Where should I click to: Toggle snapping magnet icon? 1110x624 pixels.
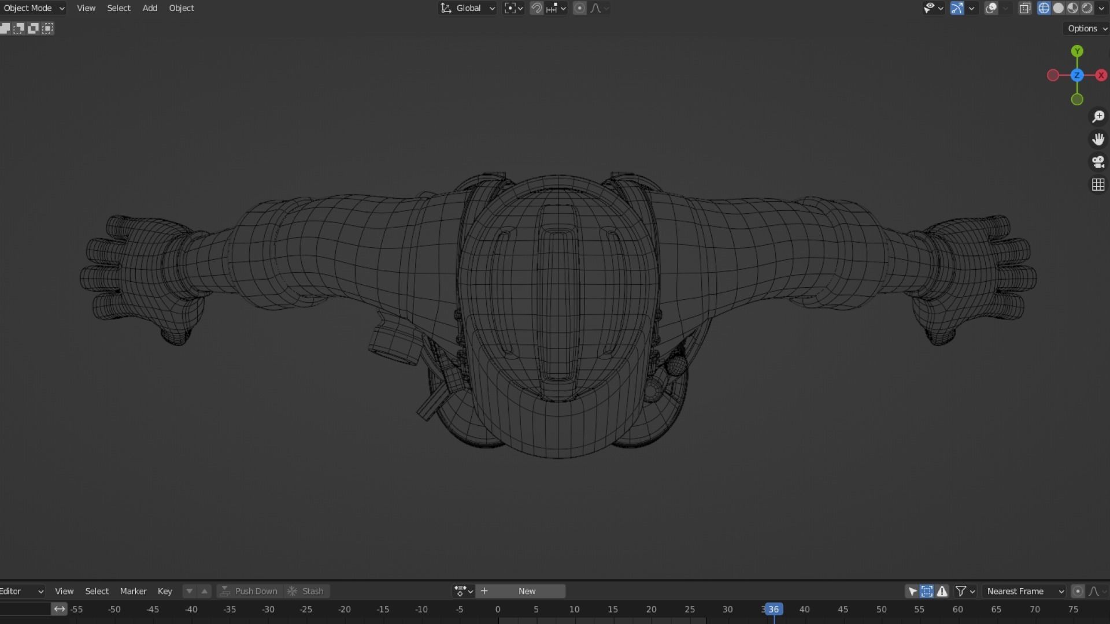pyautogui.click(x=536, y=8)
